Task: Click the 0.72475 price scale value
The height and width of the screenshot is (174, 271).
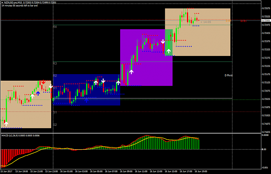Action: pyautogui.click(x=265, y=25)
